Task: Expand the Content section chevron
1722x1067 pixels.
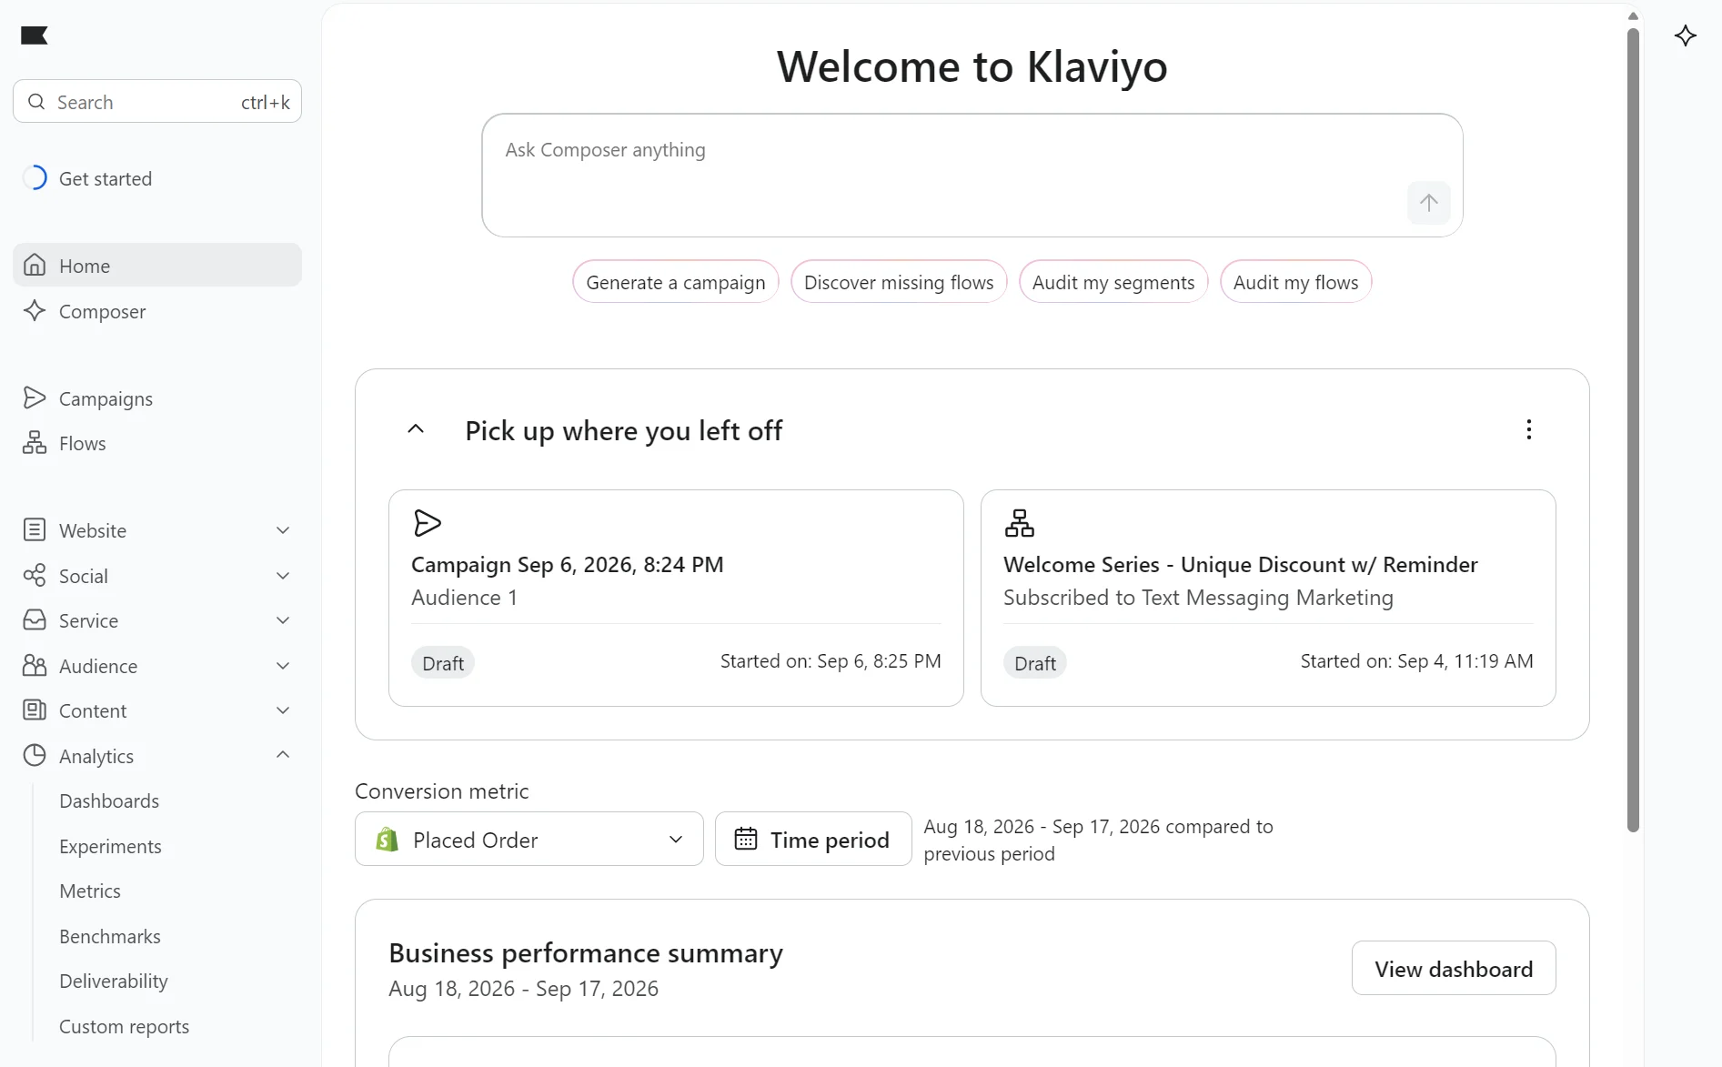Action: (283, 710)
